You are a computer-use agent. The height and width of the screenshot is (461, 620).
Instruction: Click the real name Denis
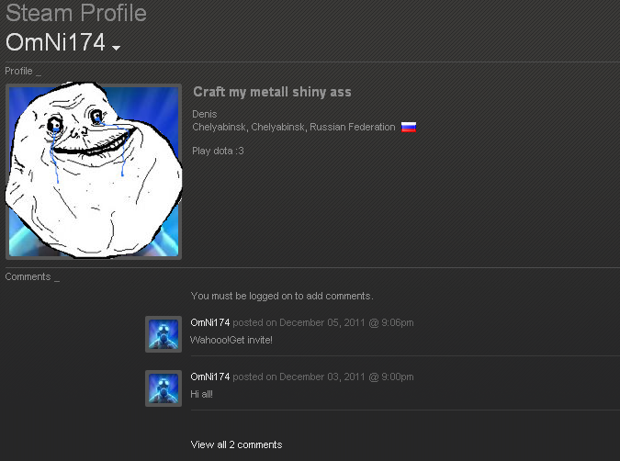click(x=205, y=114)
